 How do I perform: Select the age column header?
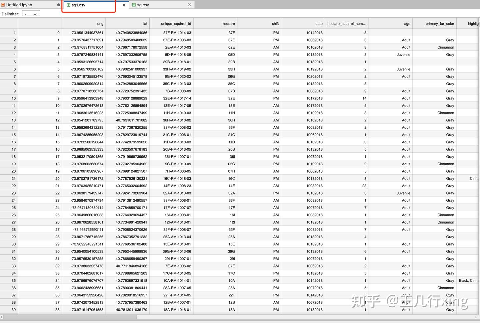407,23
